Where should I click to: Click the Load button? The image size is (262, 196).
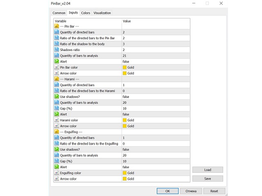click(x=208, y=170)
